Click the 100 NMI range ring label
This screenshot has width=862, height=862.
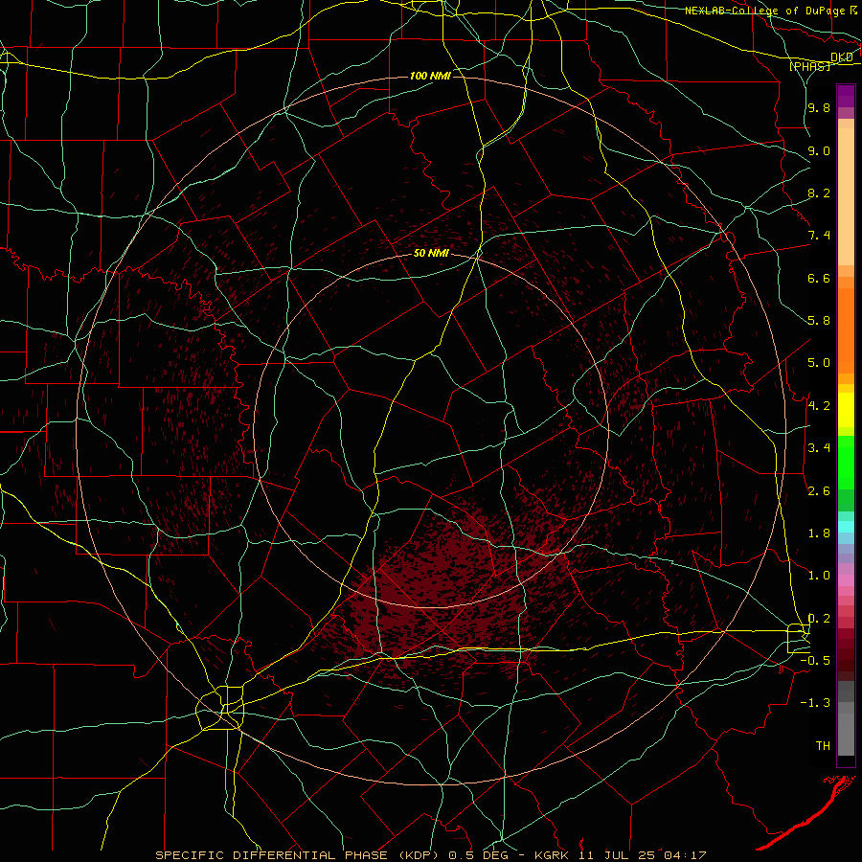click(x=430, y=76)
